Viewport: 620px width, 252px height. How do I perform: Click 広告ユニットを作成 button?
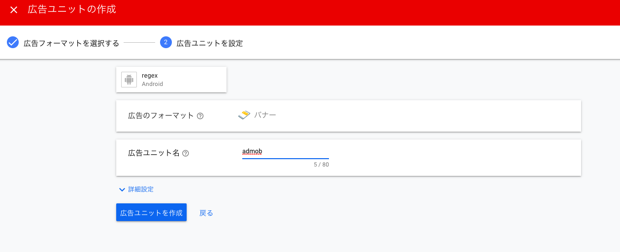(151, 213)
